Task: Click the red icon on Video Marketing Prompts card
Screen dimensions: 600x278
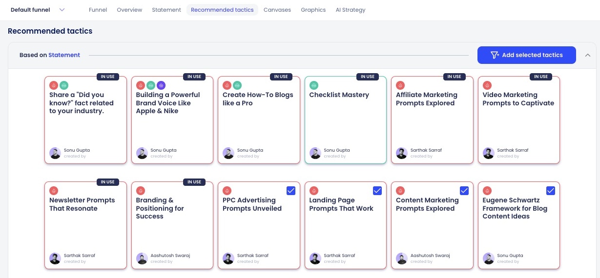Action: click(x=487, y=85)
